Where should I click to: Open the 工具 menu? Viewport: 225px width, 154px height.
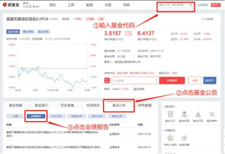click(x=71, y=5)
